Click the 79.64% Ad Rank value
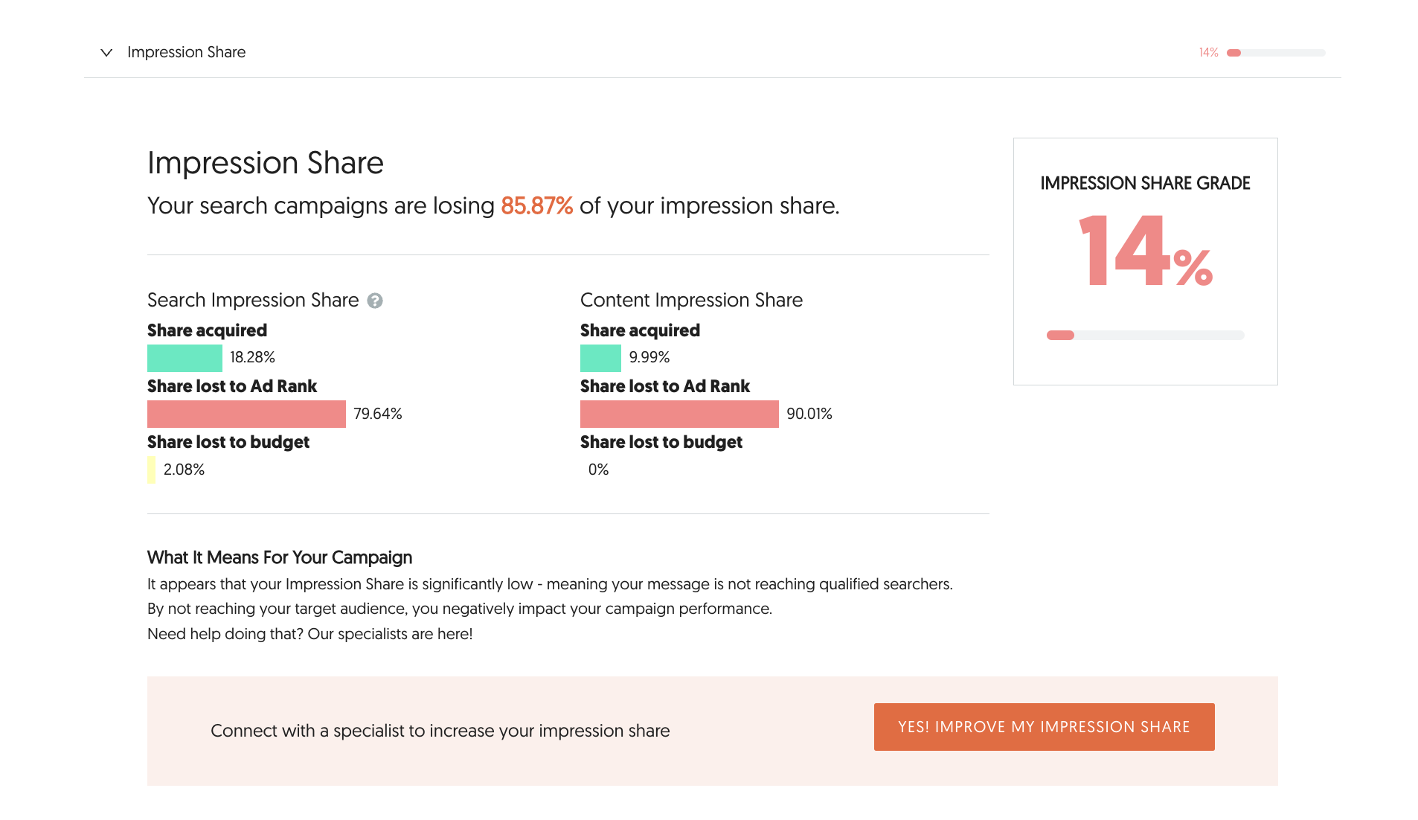The image size is (1418, 820). pyautogui.click(x=378, y=414)
